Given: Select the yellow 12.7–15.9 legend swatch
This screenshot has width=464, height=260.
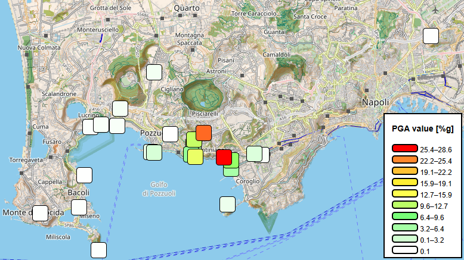Looking at the screenshot, I should point(405,193).
